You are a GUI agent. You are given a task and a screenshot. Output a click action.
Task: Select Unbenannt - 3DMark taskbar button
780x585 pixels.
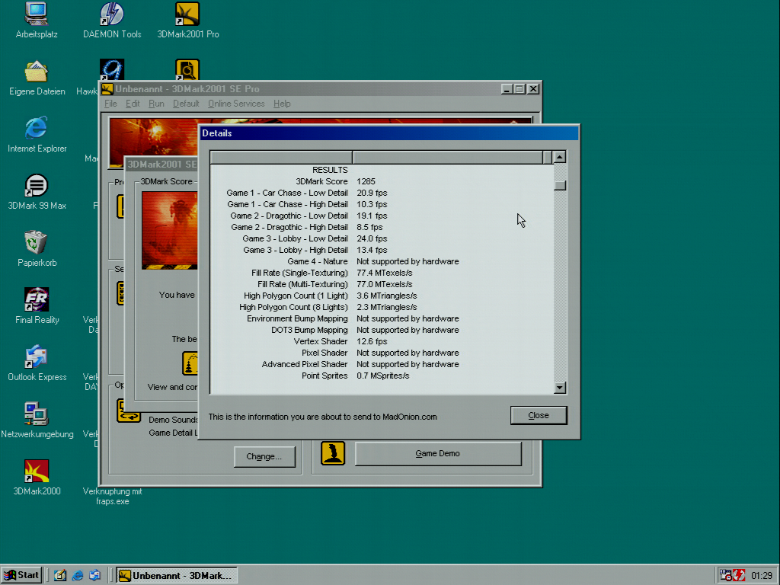[x=177, y=575]
